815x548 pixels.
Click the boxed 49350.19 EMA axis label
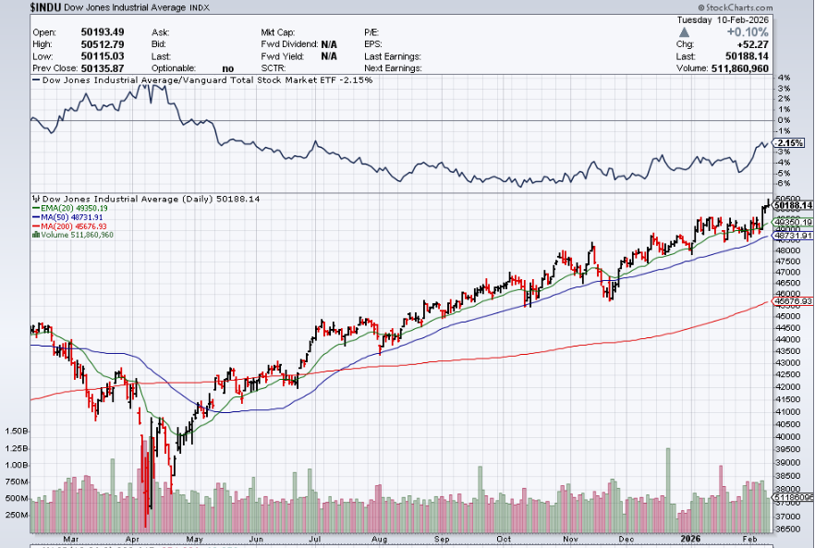point(793,222)
